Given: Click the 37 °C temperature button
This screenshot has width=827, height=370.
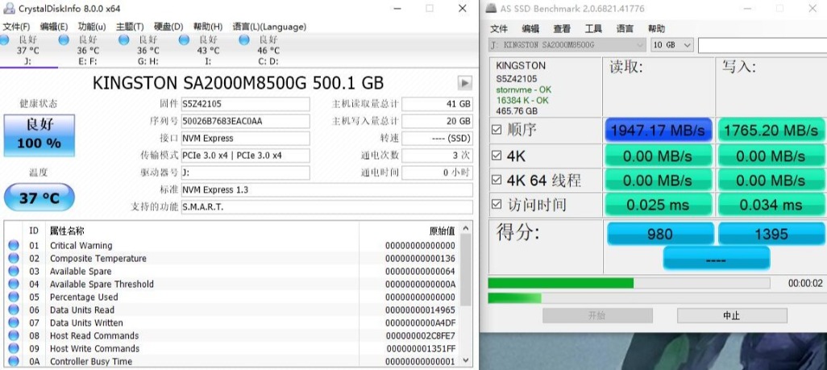Looking at the screenshot, I should pyautogui.click(x=39, y=197).
